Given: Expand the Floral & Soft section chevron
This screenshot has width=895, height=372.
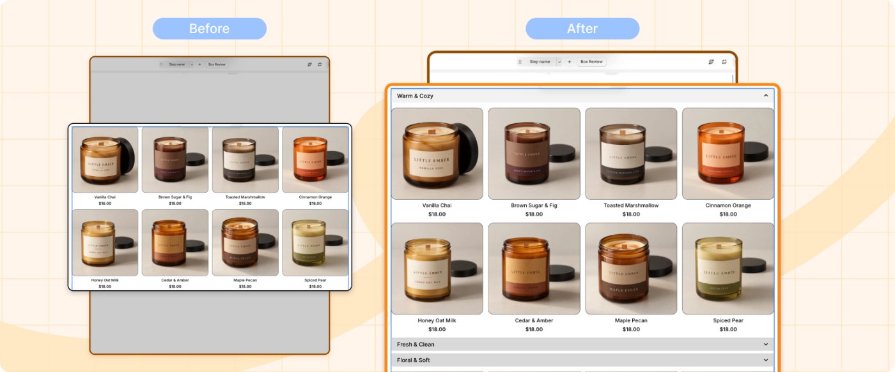Looking at the screenshot, I should tap(766, 360).
